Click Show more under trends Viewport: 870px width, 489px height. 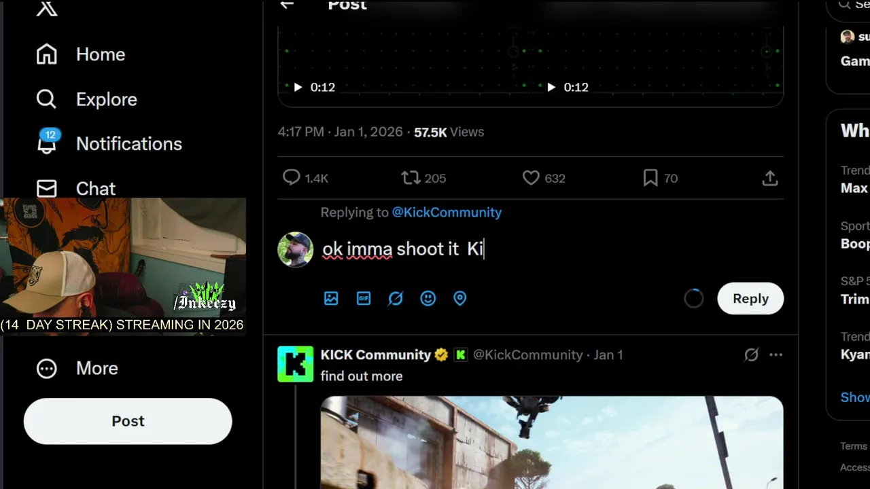[x=855, y=397]
